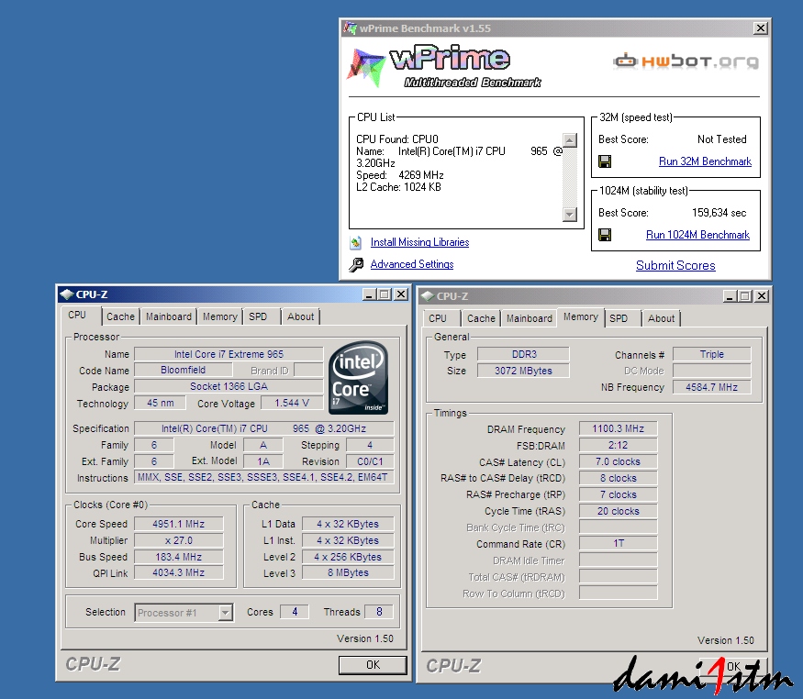Screen dimensions: 803x699
Task: Click the Memory Type value DDR3
Action: pyautogui.click(x=523, y=354)
